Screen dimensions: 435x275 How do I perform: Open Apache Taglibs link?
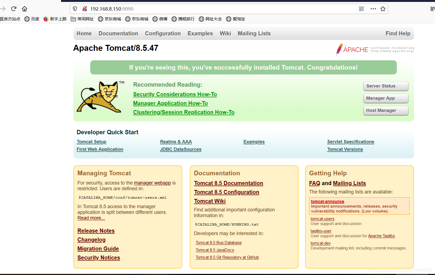click(381, 236)
